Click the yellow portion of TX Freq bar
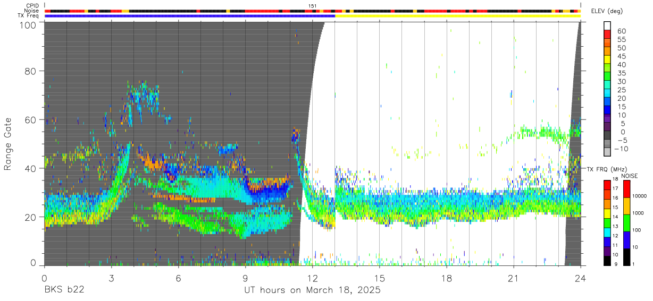Screen dimensions: 653x301 tap(458, 16)
